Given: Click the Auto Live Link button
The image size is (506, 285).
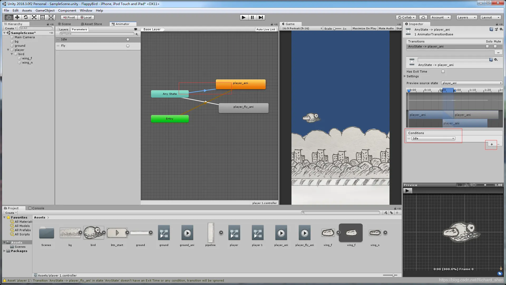Looking at the screenshot, I should (265, 29).
